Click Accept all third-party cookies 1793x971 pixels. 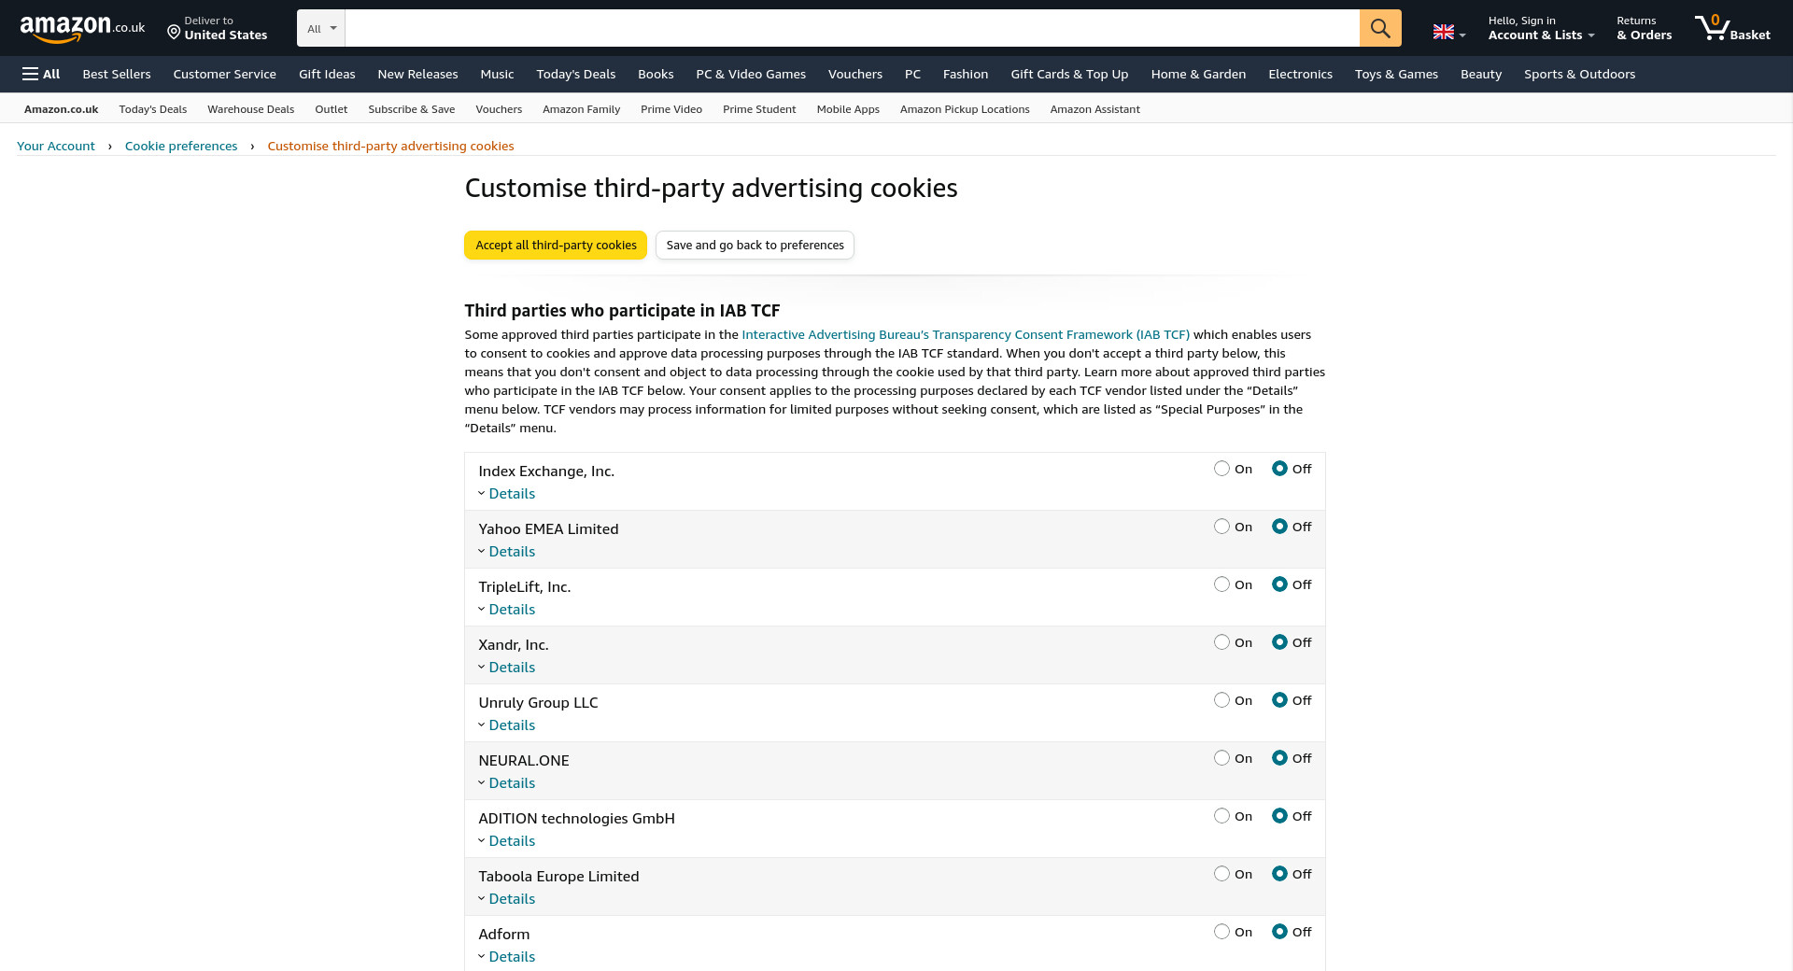click(x=556, y=245)
